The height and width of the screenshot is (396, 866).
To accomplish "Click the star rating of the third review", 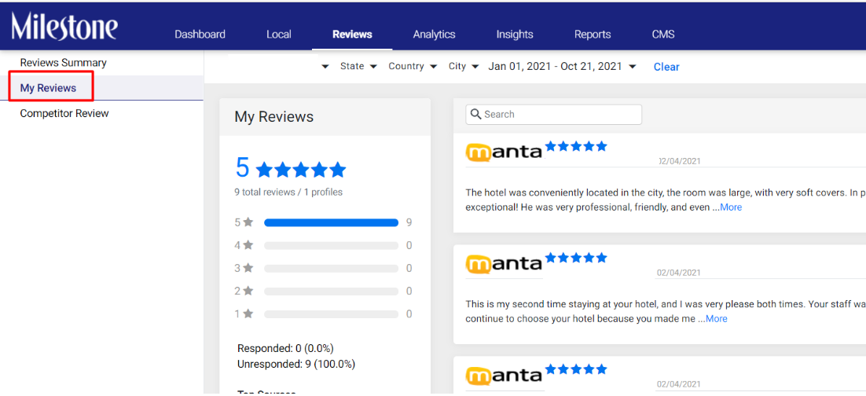I will pyautogui.click(x=576, y=369).
